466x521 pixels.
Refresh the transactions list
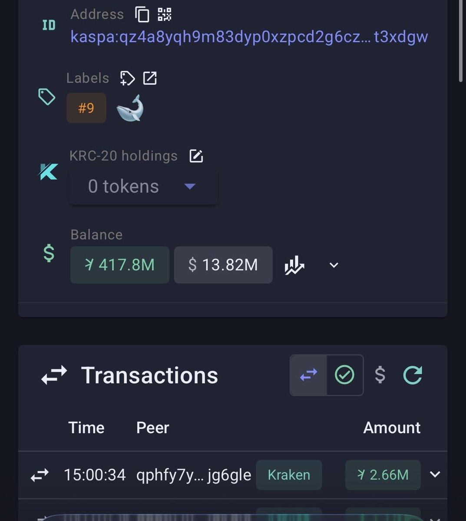[413, 375]
